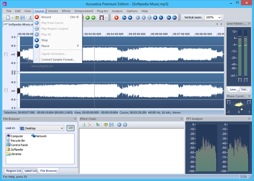Click the red X remove effect icon
The image size is (254, 181).
tap(90, 125)
